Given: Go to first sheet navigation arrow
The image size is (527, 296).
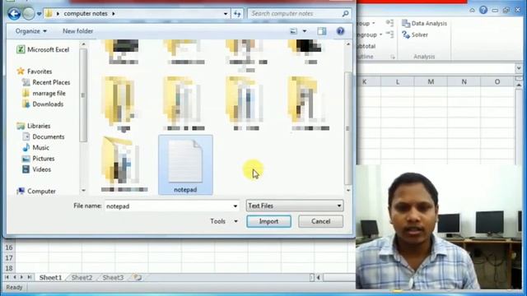Looking at the screenshot, I should [x=7, y=277].
